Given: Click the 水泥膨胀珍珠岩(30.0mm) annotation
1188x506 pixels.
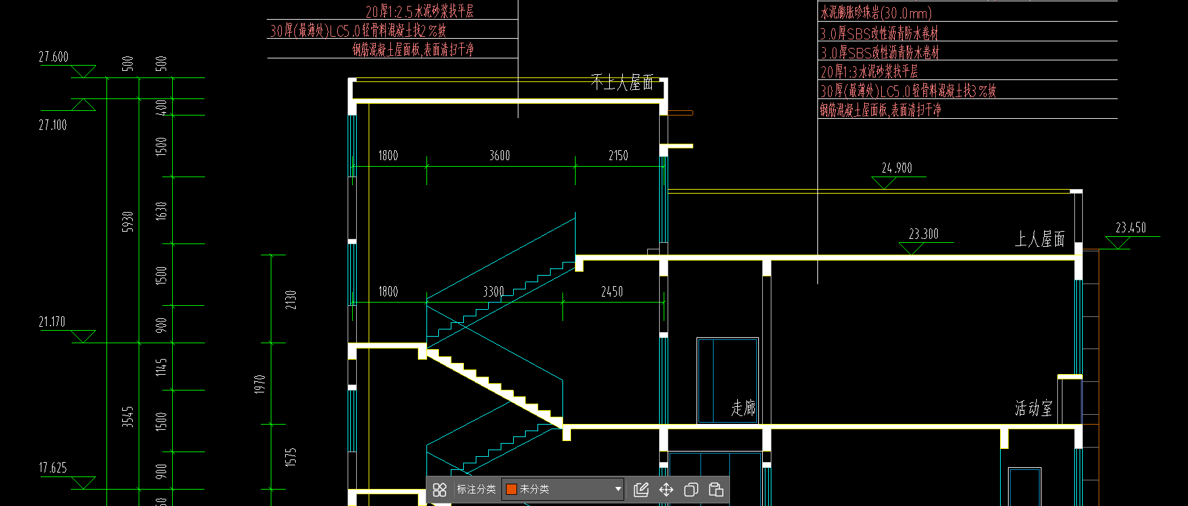Looking at the screenshot, I should 876,12.
